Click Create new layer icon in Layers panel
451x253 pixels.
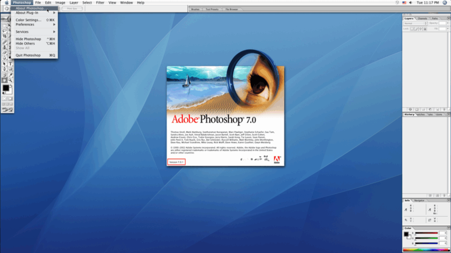tap(438, 109)
